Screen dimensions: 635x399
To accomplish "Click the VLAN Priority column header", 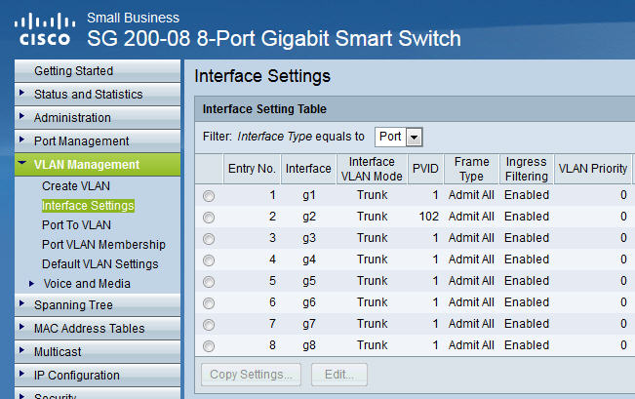I will [592, 169].
